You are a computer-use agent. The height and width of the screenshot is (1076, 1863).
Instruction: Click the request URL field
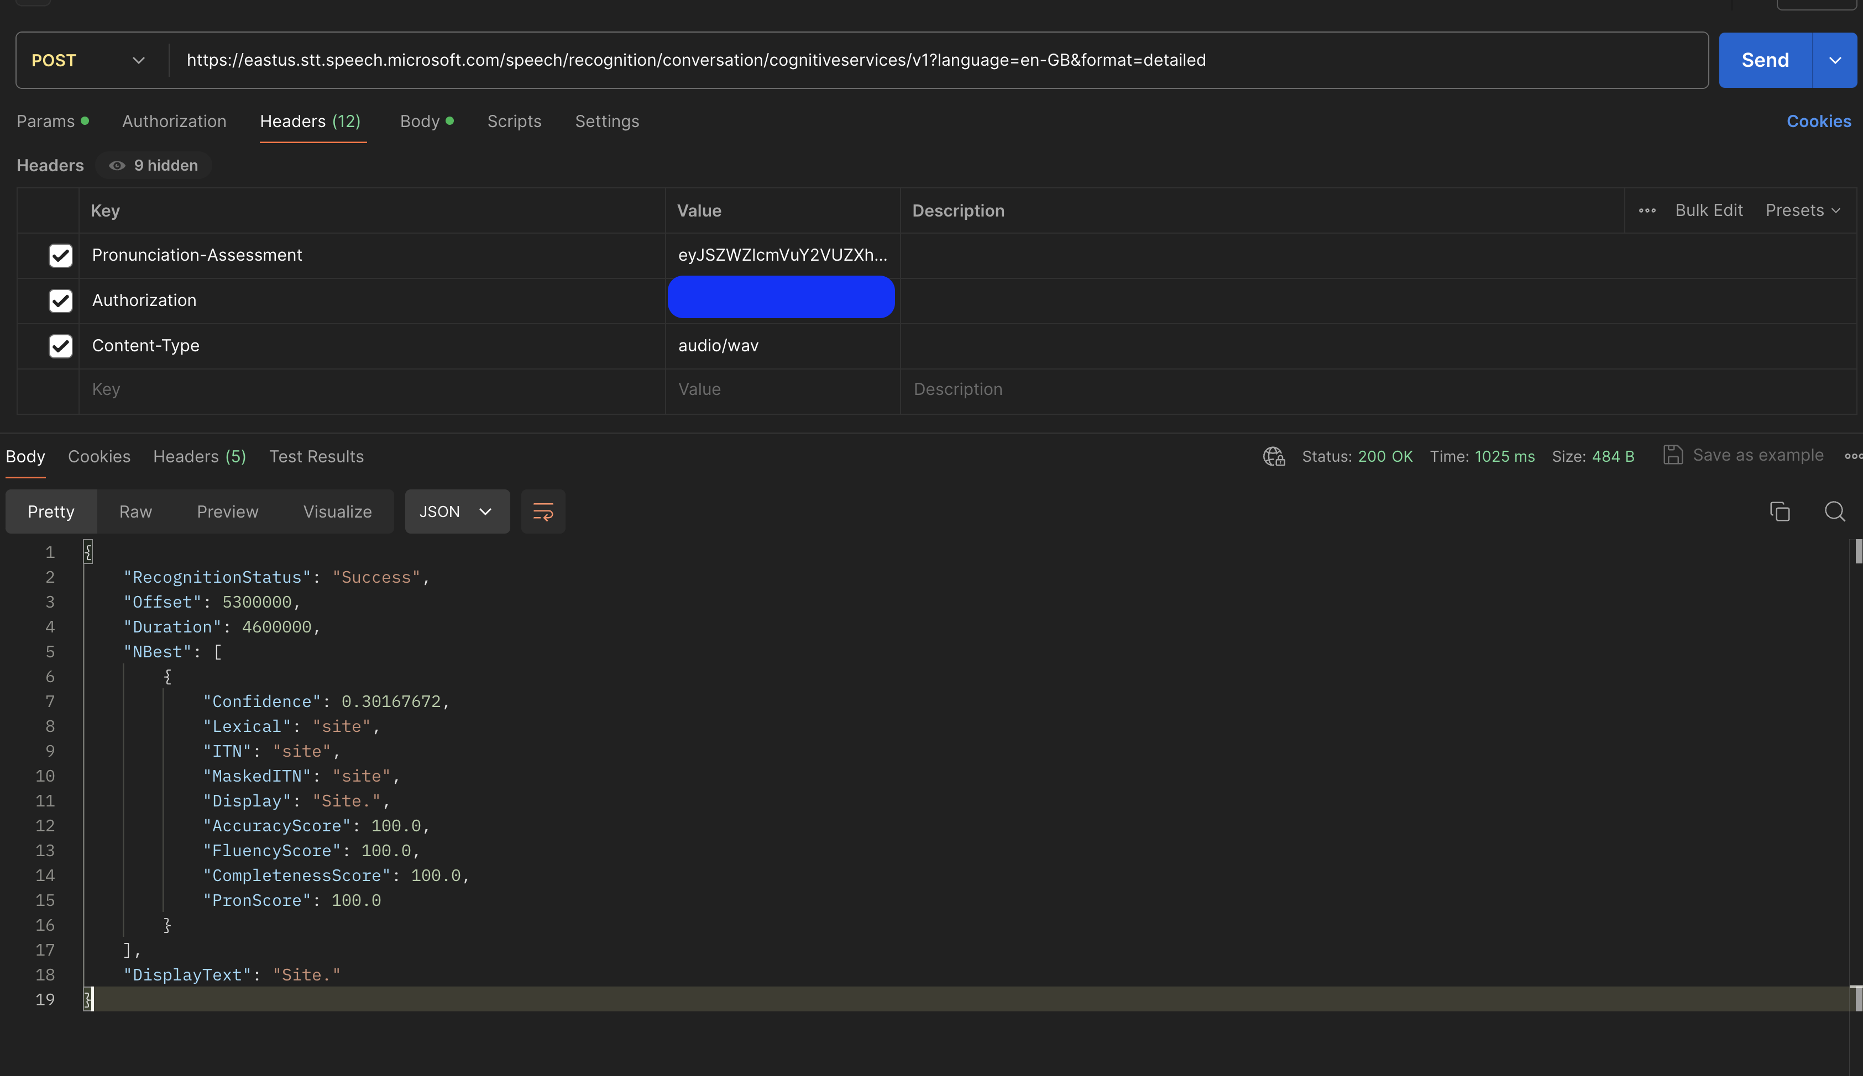[x=939, y=61]
